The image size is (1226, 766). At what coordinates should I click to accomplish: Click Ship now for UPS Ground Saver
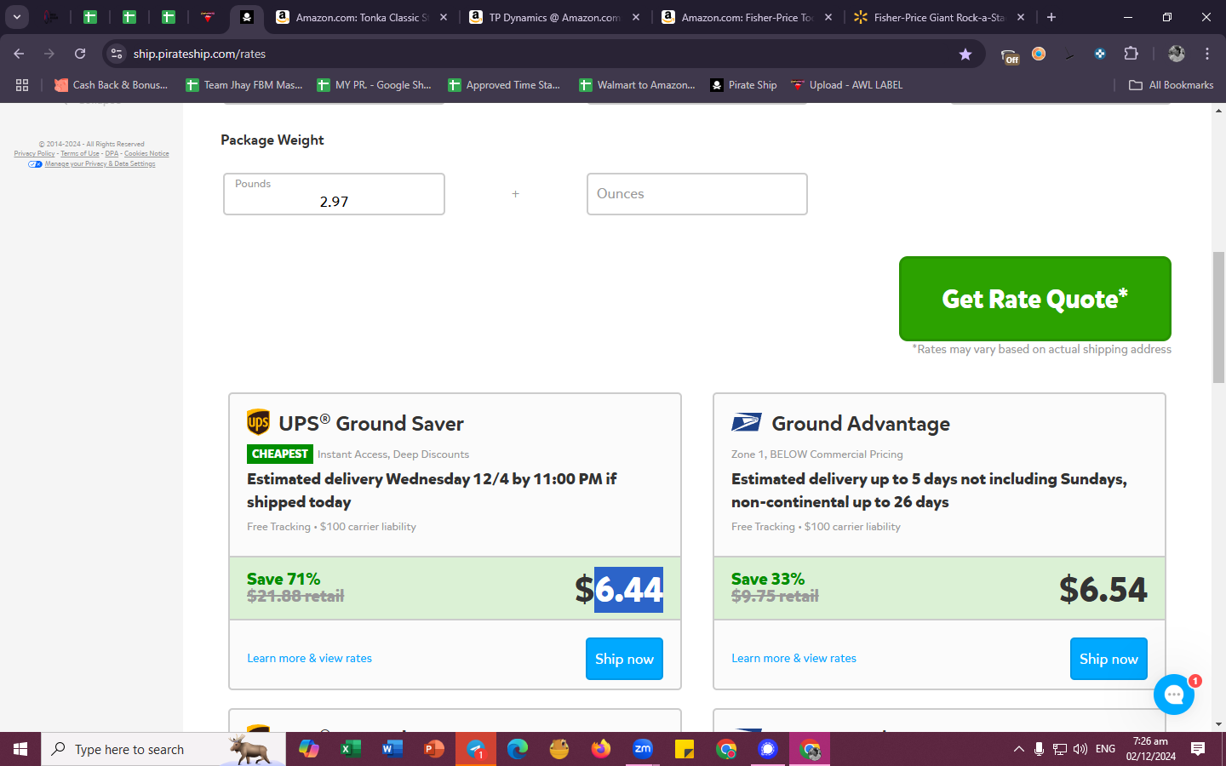(x=624, y=659)
